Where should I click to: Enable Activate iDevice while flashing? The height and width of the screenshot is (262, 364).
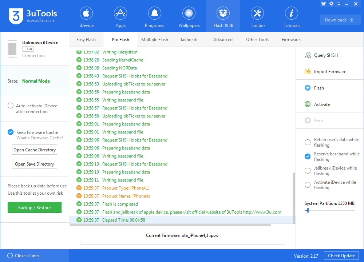pyautogui.click(x=307, y=185)
